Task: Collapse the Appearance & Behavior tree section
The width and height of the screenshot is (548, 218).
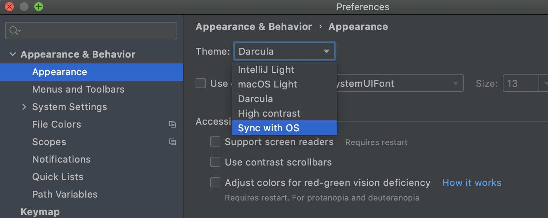Action: 13,54
